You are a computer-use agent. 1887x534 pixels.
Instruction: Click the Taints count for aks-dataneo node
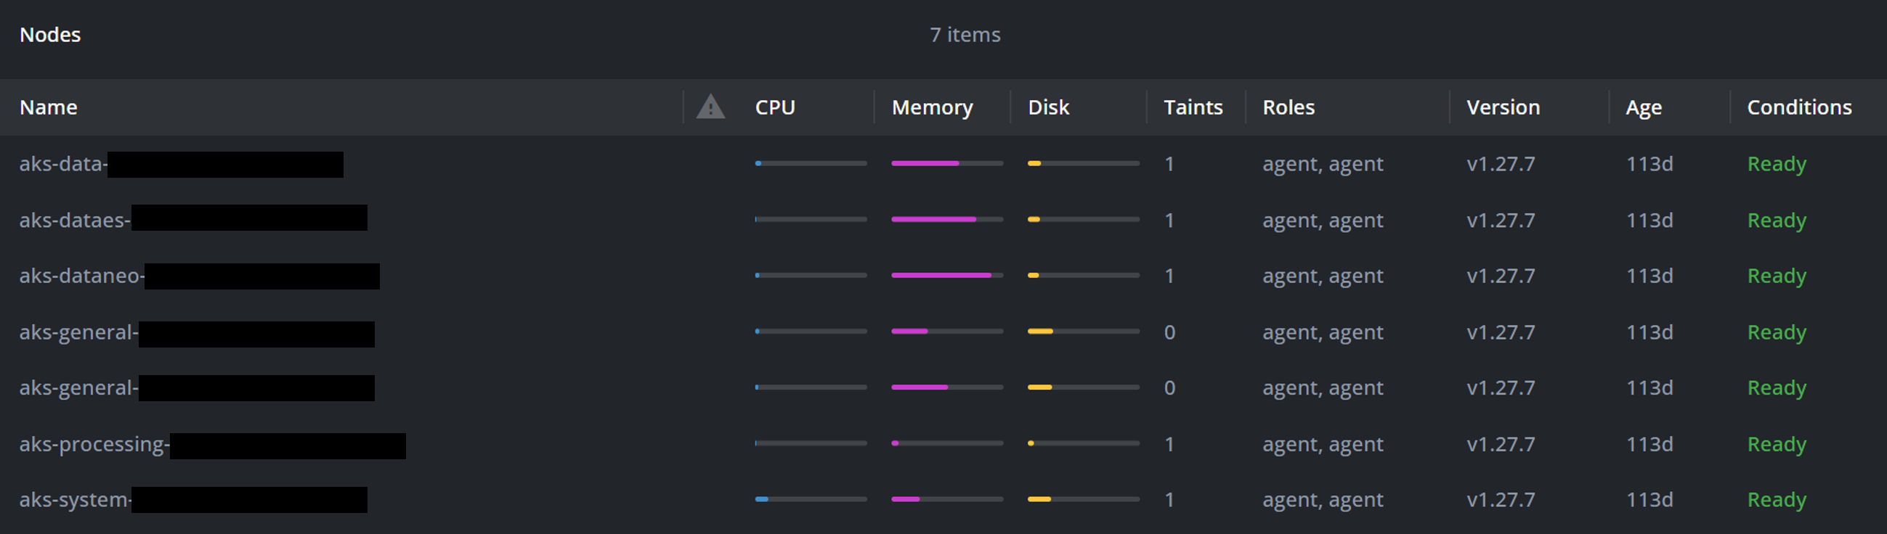1169,276
